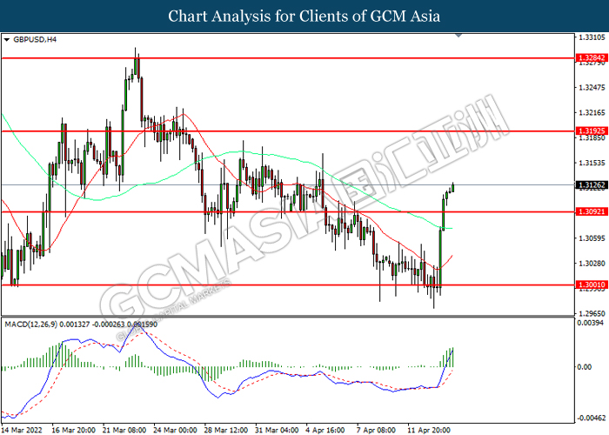The image size is (609, 435).
Task: Select the 1.30010 support price label
Action: click(x=591, y=284)
